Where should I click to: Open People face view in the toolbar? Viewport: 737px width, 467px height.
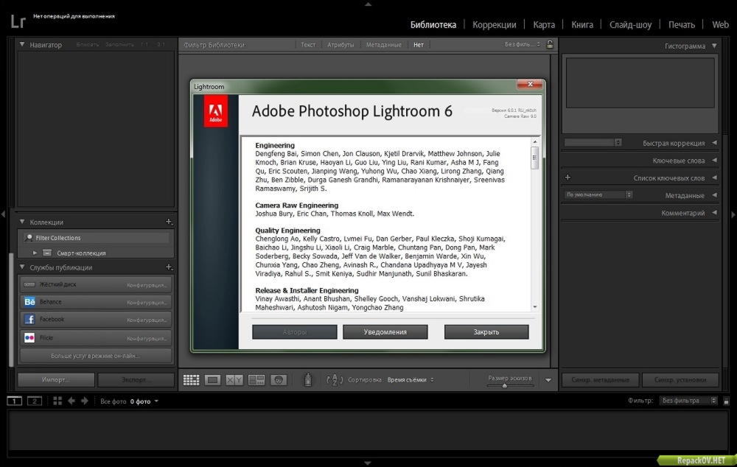279,380
